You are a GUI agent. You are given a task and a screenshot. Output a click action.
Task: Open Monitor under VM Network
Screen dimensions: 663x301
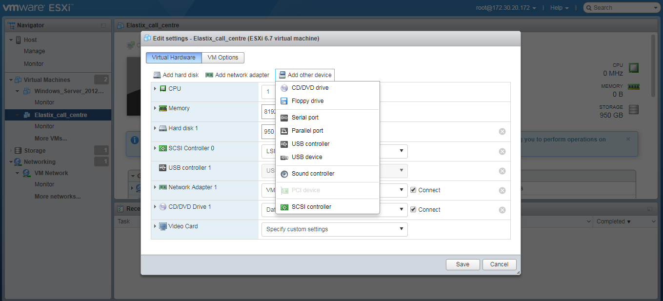click(44, 184)
